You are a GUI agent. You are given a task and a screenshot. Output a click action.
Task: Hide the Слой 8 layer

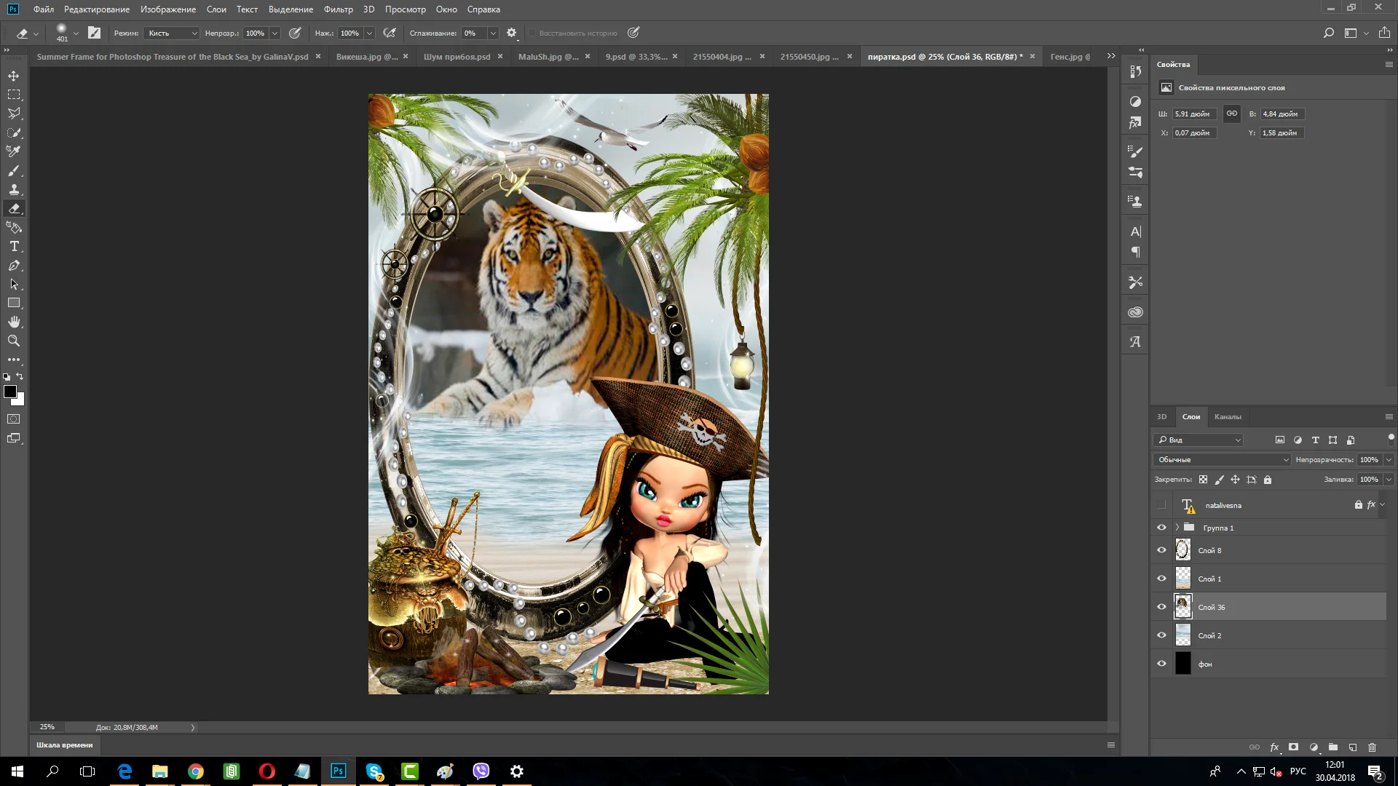tap(1161, 550)
